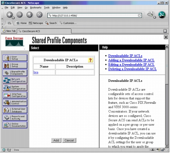
Task: Open the File menu
Action: click(6, 8)
